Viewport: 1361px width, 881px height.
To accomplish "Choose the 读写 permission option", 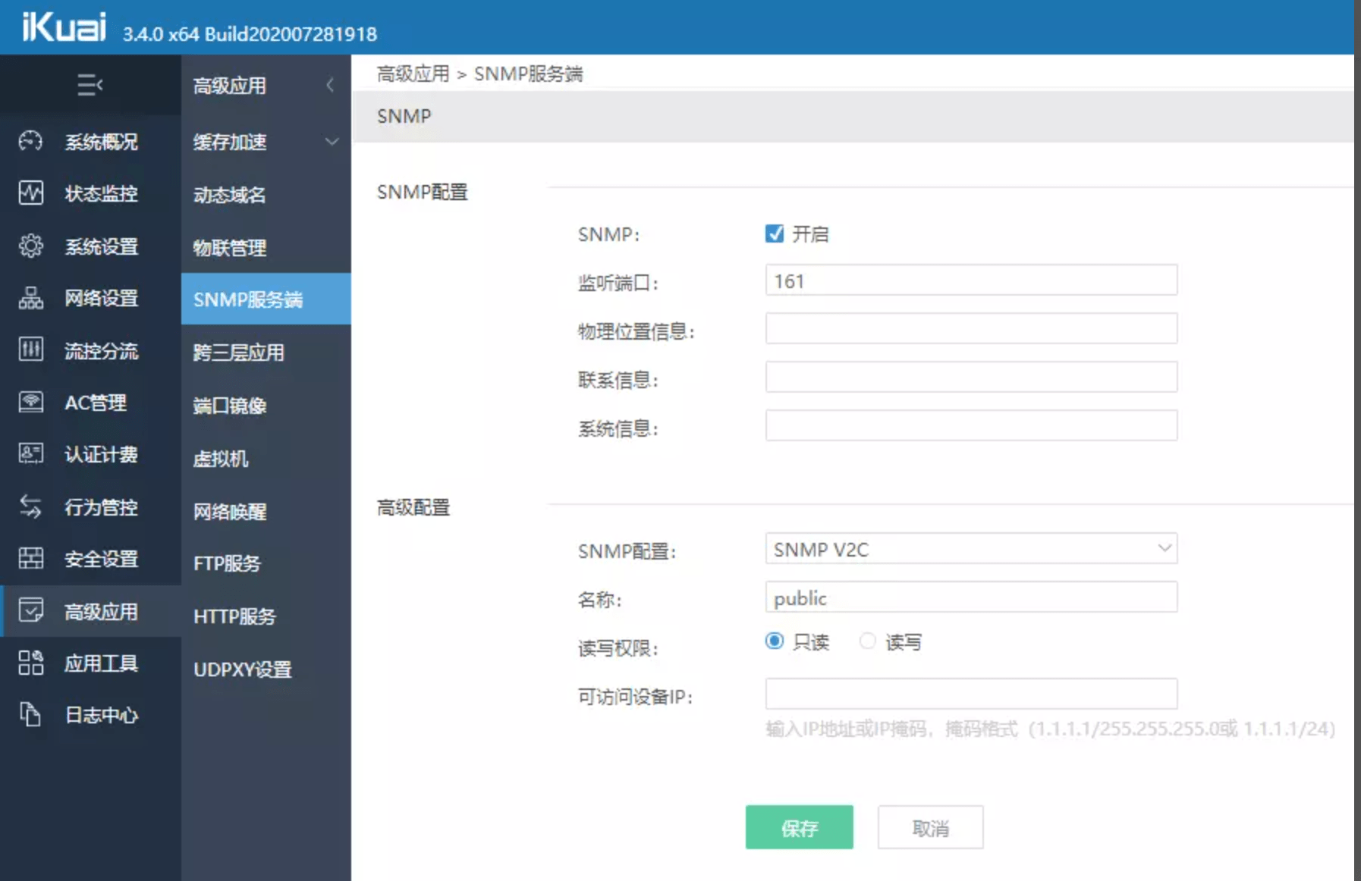I will click(x=867, y=641).
